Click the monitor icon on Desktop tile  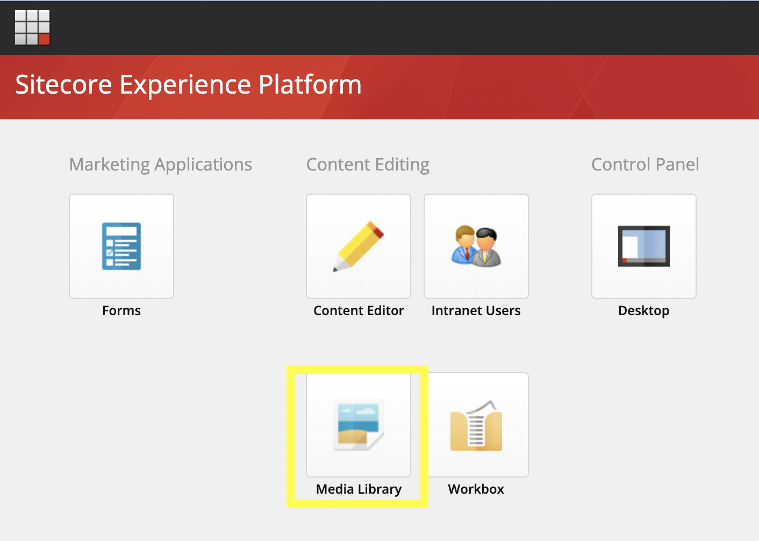coord(643,246)
